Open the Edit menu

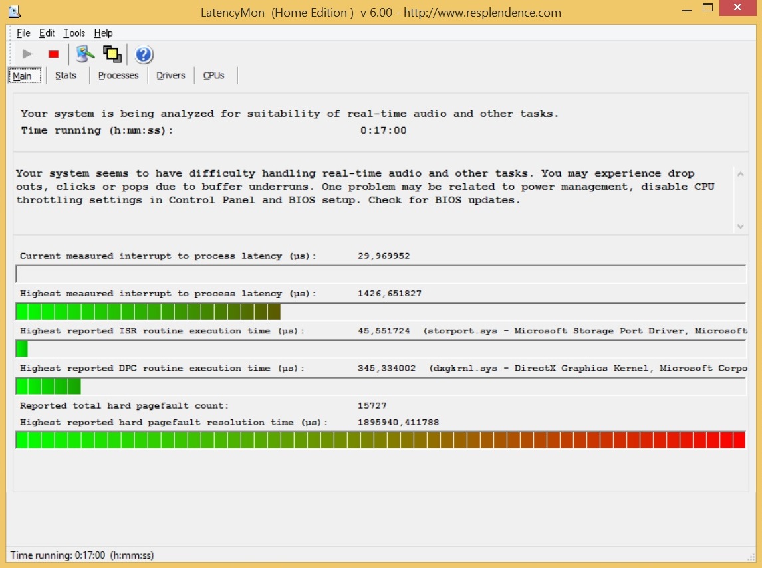coord(47,33)
